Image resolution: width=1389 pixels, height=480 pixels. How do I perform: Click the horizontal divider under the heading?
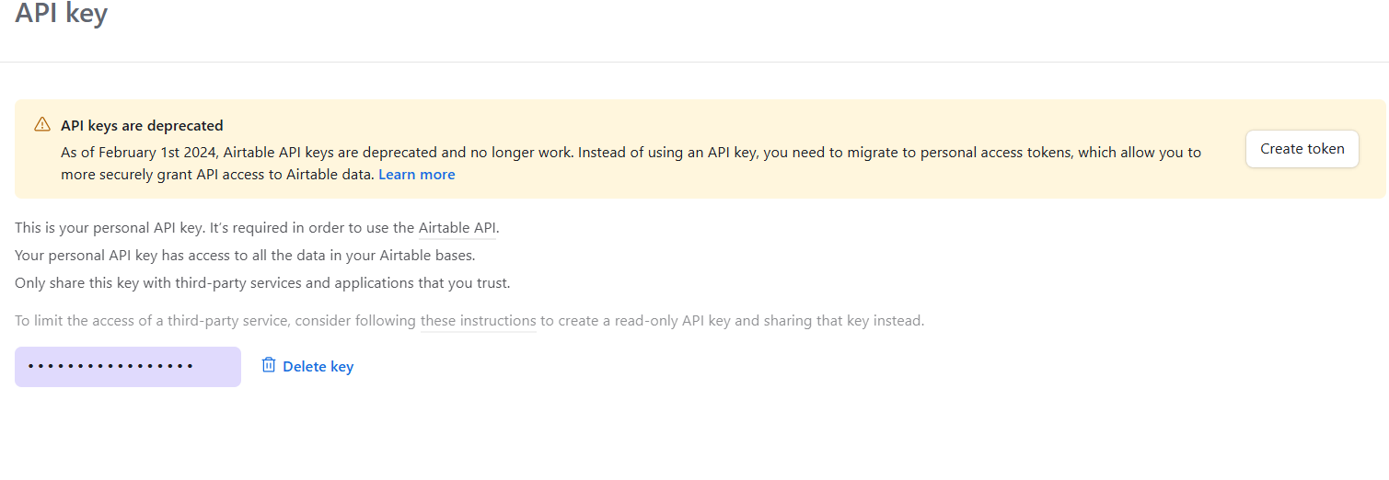coord(694,63)
